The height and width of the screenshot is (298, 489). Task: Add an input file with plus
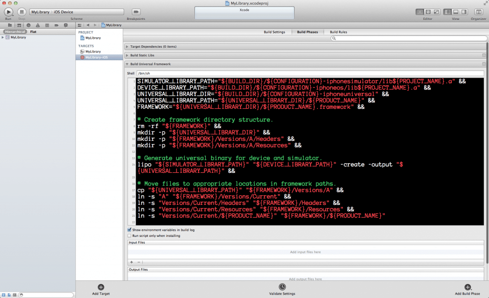click(132, 262)
